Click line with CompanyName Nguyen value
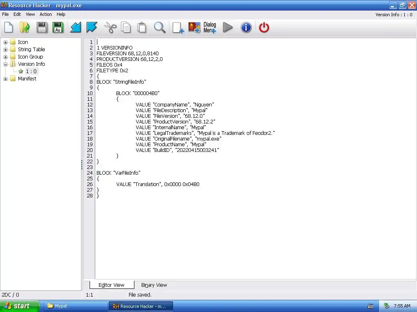Viewport: 417px width, 312px height. pyautogui.click(x=175, y=104)
